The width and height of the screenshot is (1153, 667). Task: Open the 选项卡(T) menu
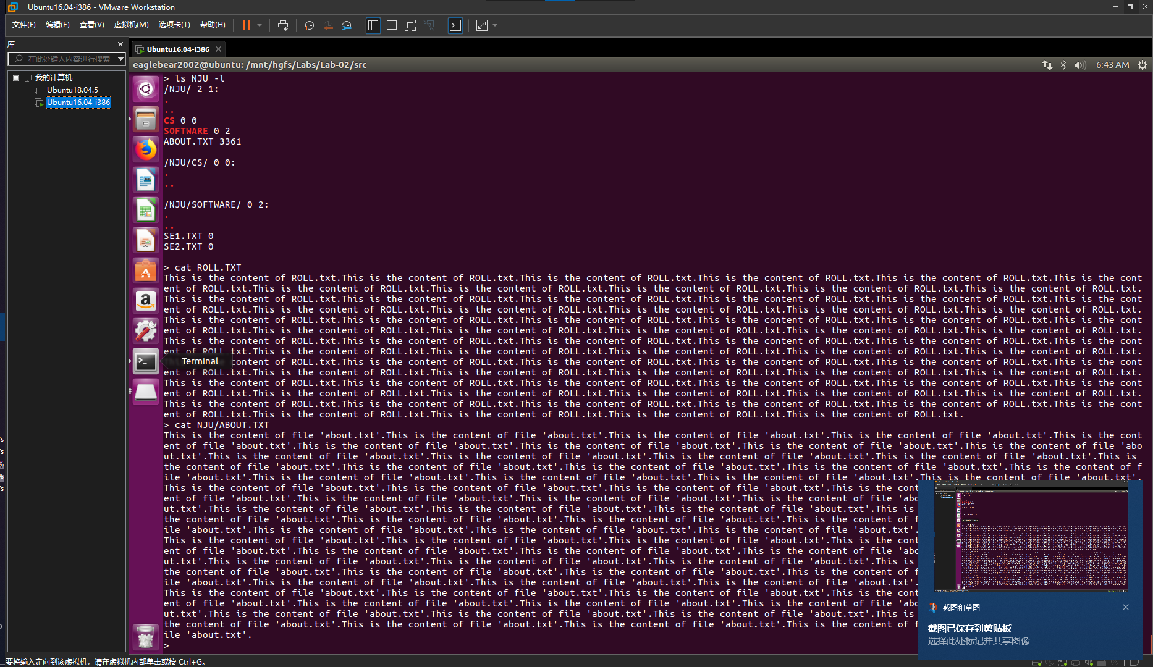click(x=174, y=25)
